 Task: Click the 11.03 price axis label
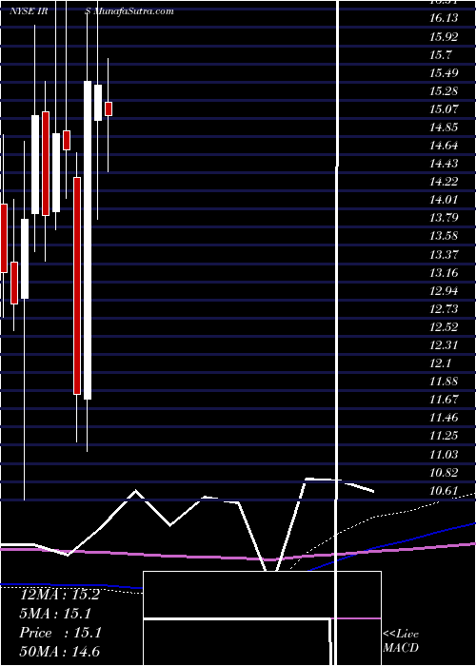(x=444, y=455)
